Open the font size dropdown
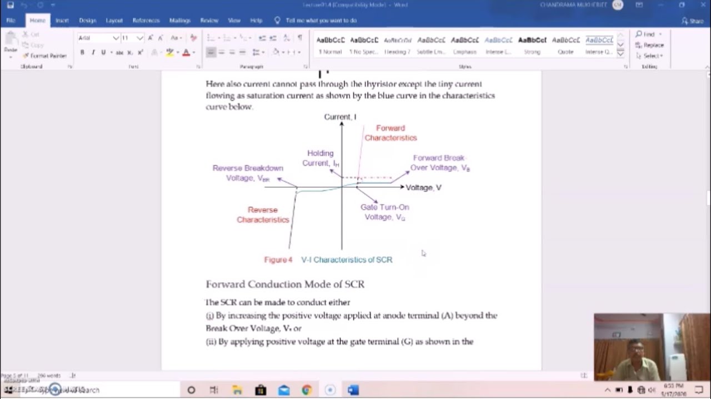The image size is (711, 399). click(x=140, y=38)
